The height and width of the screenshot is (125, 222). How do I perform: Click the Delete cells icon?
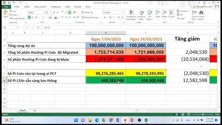pos(164,12)
